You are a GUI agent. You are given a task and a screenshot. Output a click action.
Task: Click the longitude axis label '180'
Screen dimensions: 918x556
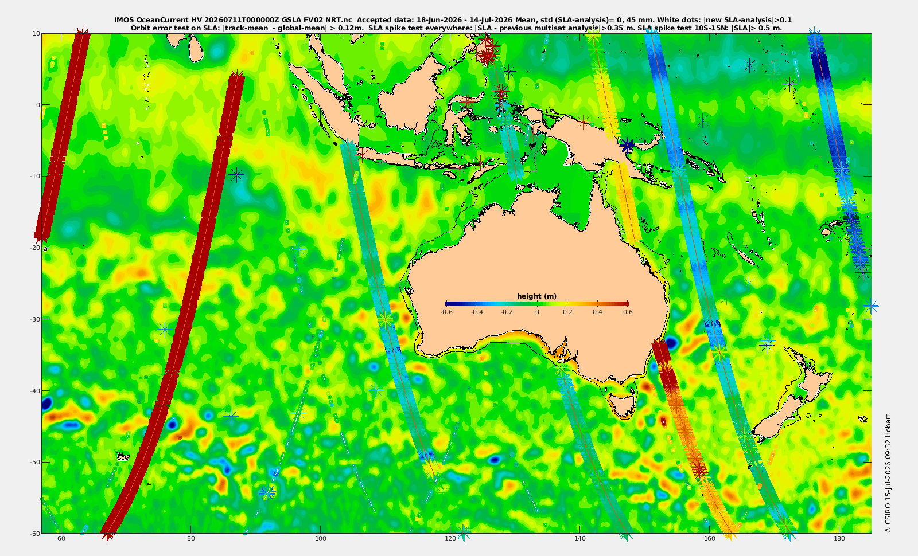[x=839, y=539]
